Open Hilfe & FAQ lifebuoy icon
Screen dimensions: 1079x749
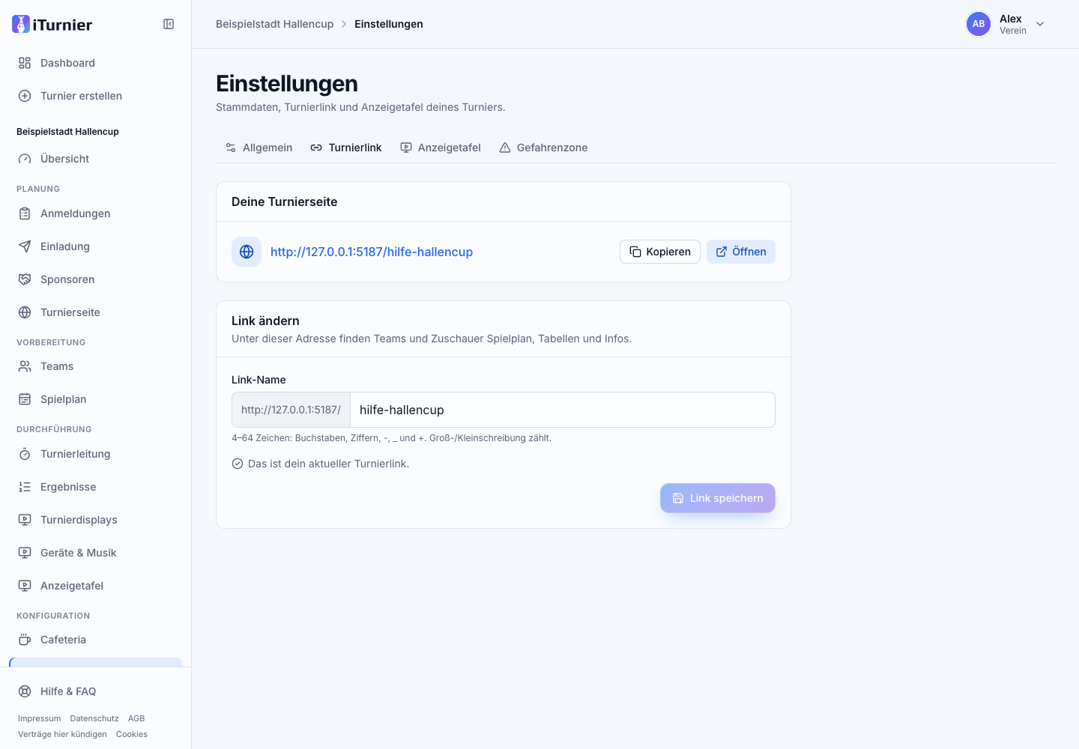25,691
